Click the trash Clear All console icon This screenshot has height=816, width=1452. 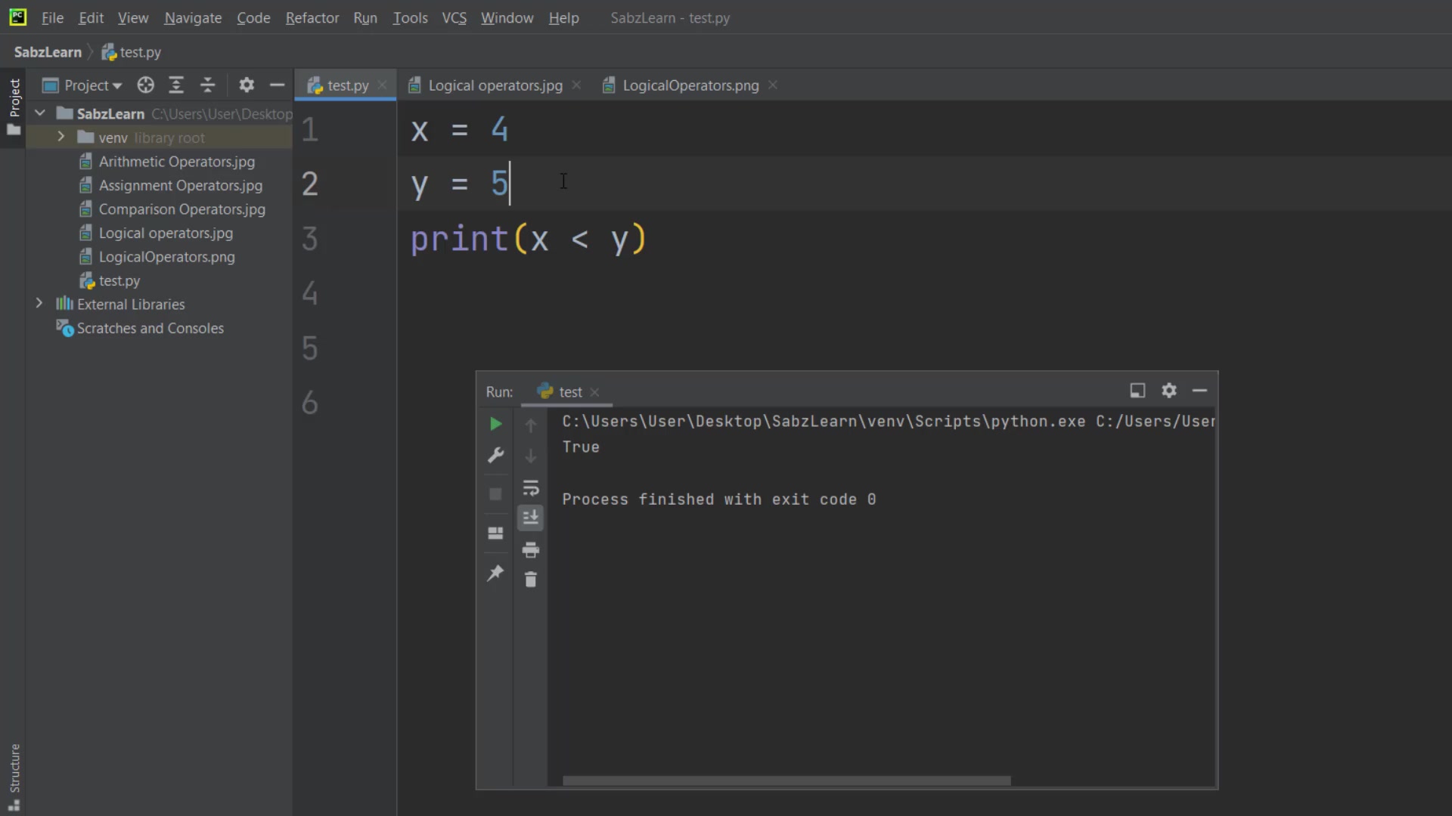click(x=530, y=580)
